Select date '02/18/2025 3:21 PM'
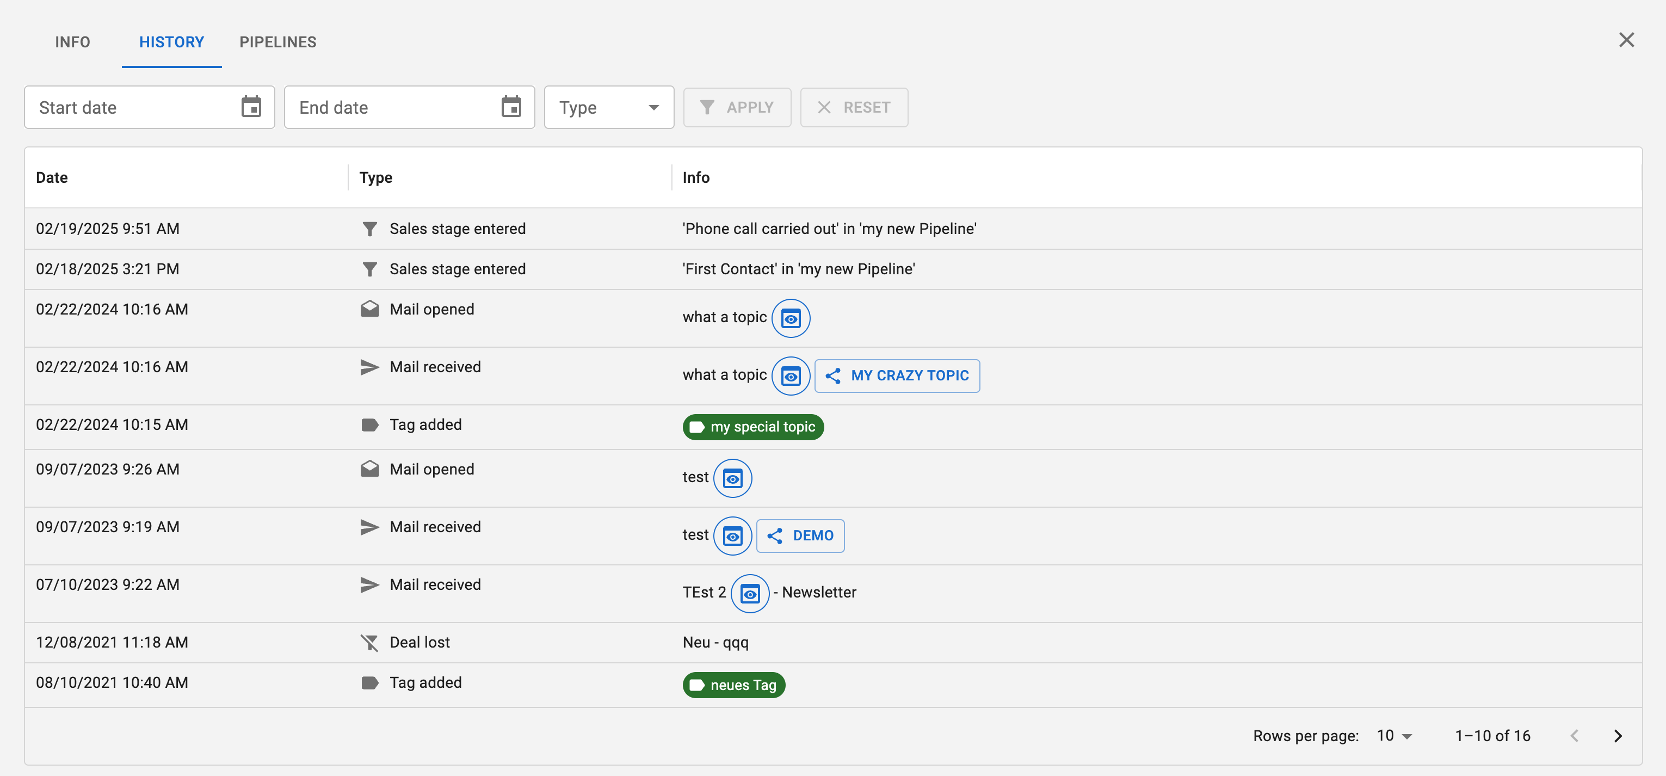 (107, 269)
